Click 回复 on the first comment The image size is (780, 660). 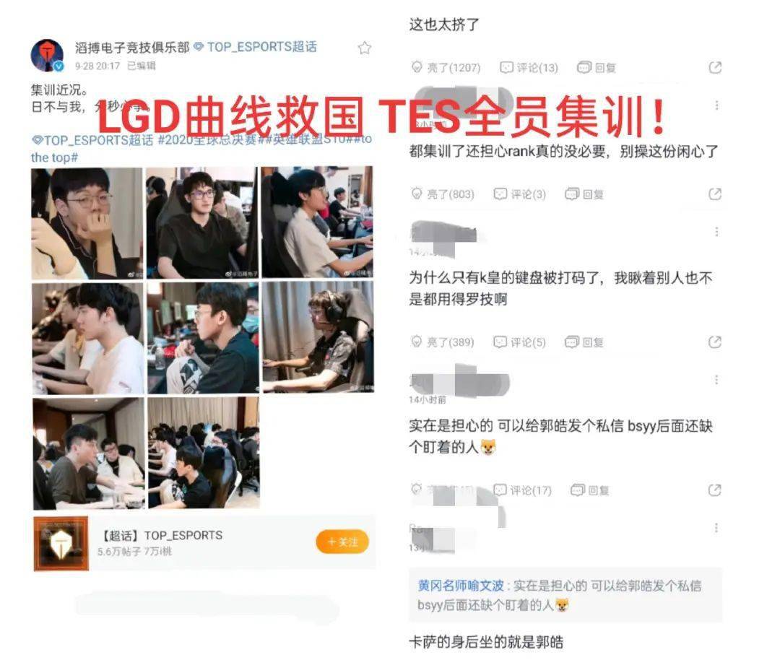(597, 67)
